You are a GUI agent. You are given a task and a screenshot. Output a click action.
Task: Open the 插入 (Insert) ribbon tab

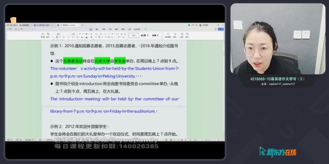(x=97, y=29)
